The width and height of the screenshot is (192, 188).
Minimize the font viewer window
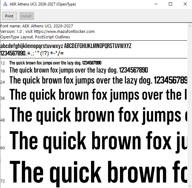[x=156, y=4]
